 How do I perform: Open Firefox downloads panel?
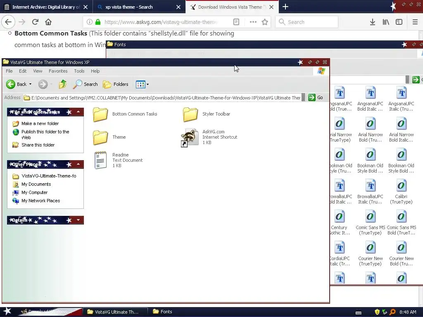(373, 22)
